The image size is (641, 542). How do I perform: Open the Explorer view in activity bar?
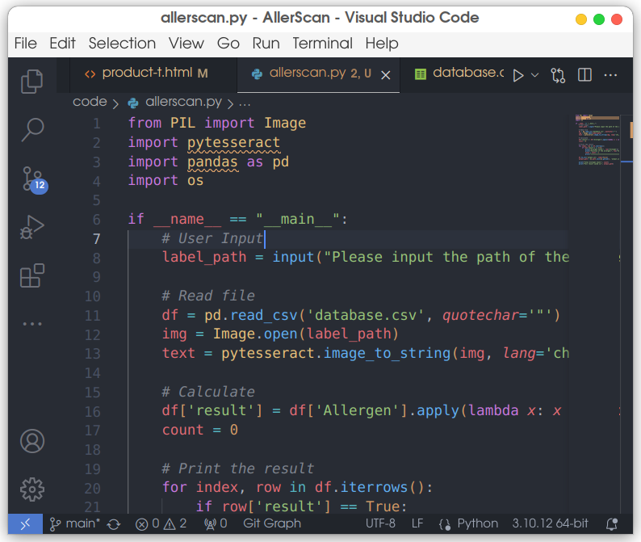pyautogui.click(x=31, y=81)
